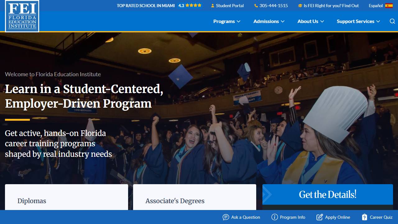This screenshot has width=398, height=224.
Task: Switch language via Spanish flag icon
Action: coord(389,6)
